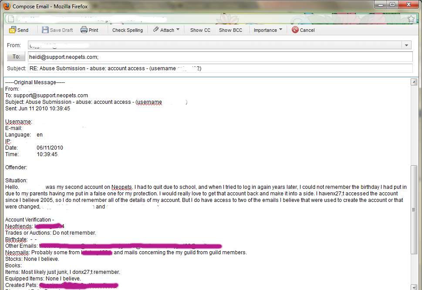
Task: Click 'To: support@support.neopets.com' in the body
Action: point(47,96)
